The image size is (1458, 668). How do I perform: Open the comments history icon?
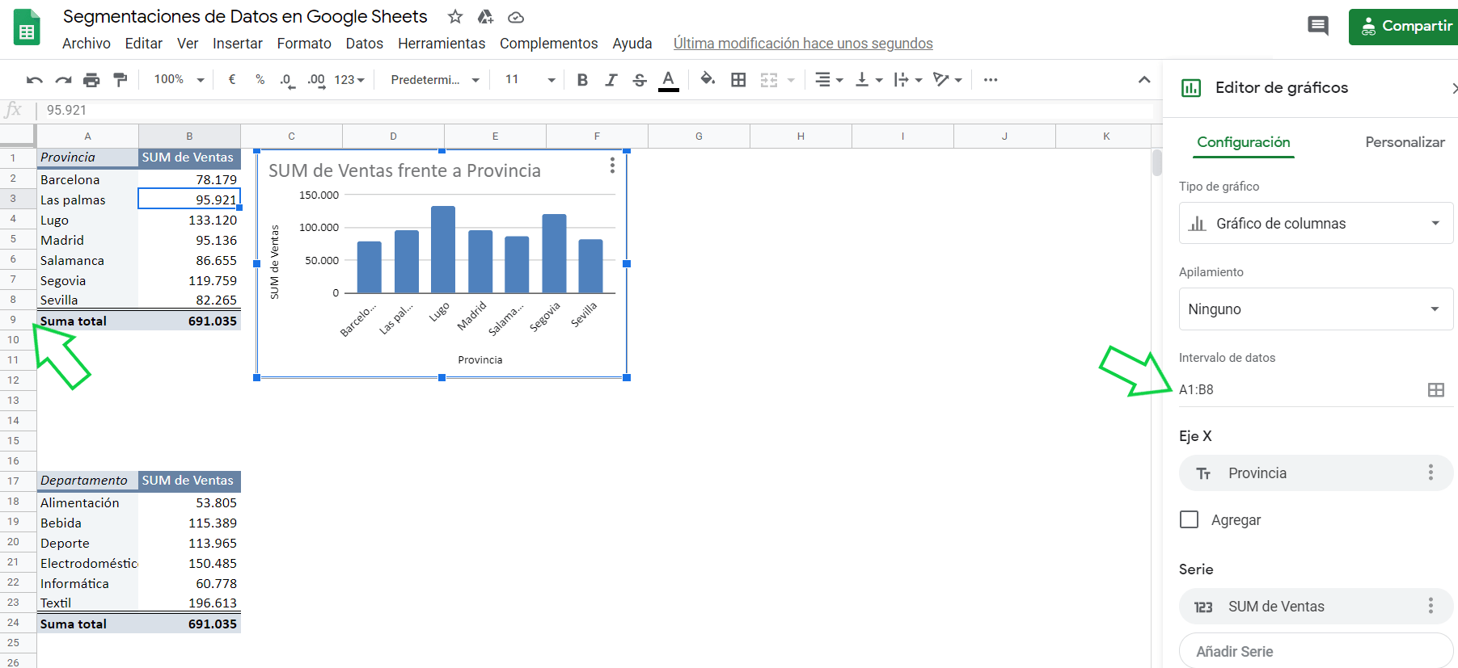click(1318, 26)
